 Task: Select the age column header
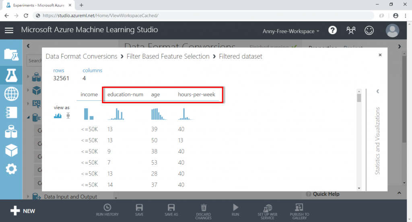click(x=155, y=94)
